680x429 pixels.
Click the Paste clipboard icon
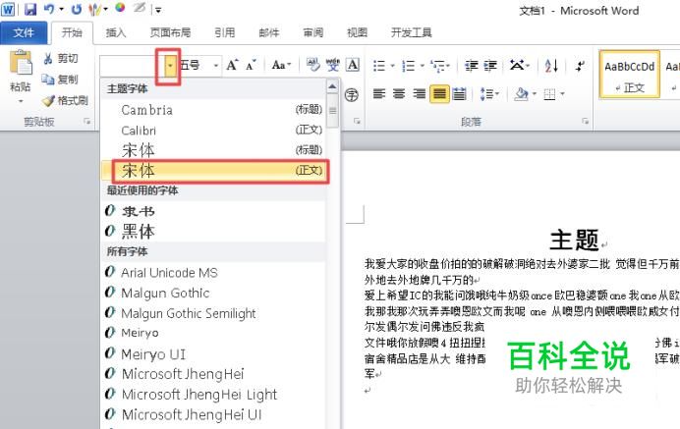point(21,63)
